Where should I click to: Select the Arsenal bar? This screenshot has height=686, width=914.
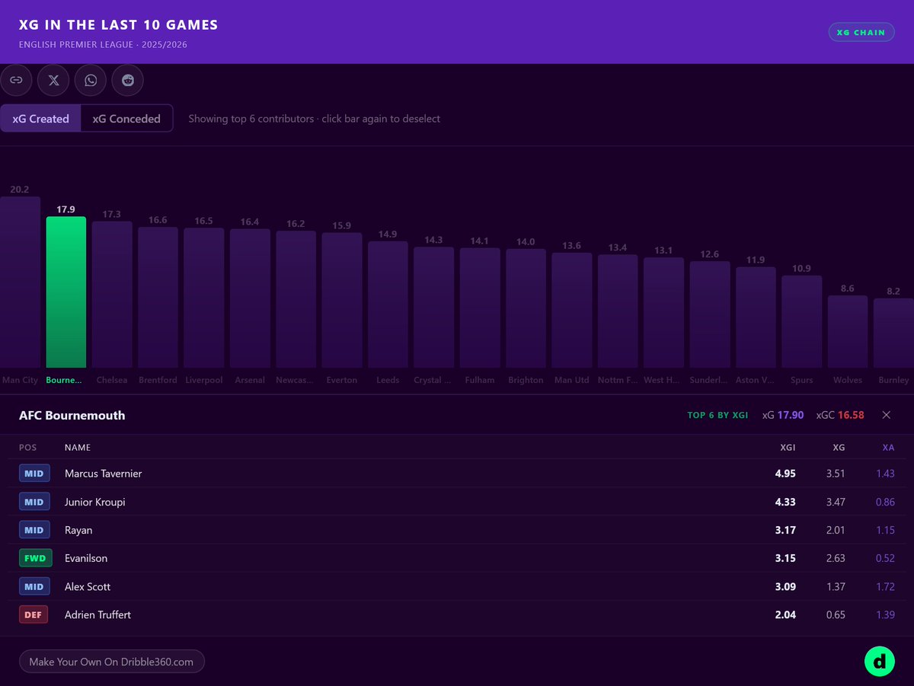pos(250,298)
